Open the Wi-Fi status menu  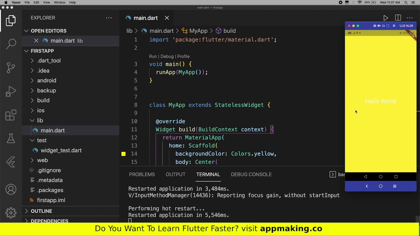point(360,3)
